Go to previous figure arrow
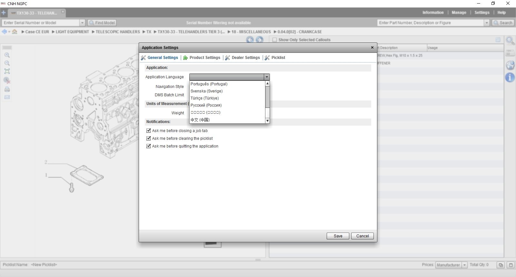The image size is (516, 277). click(x=250, y=40)
